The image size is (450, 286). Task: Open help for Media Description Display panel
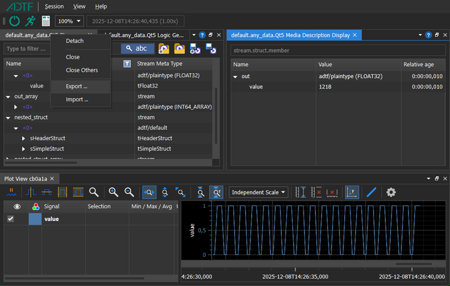coord(428,35)
